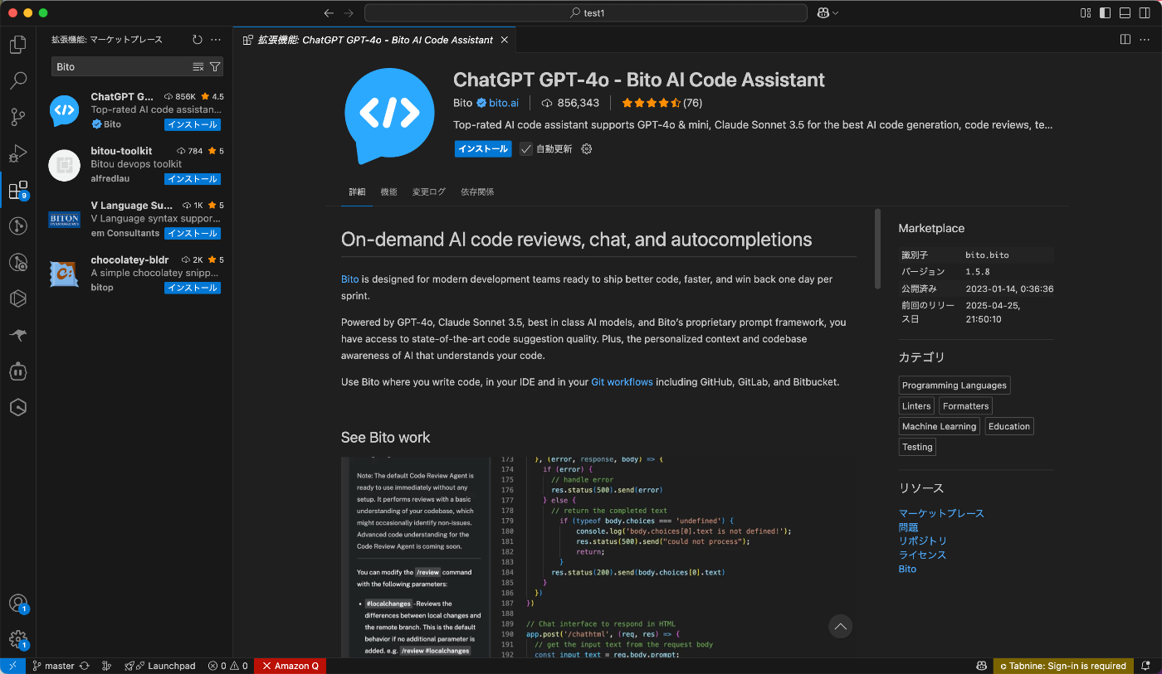Screen dimensions: 1162x674
Task: Open errors and warnings in status bar
Action: (227, 666)
